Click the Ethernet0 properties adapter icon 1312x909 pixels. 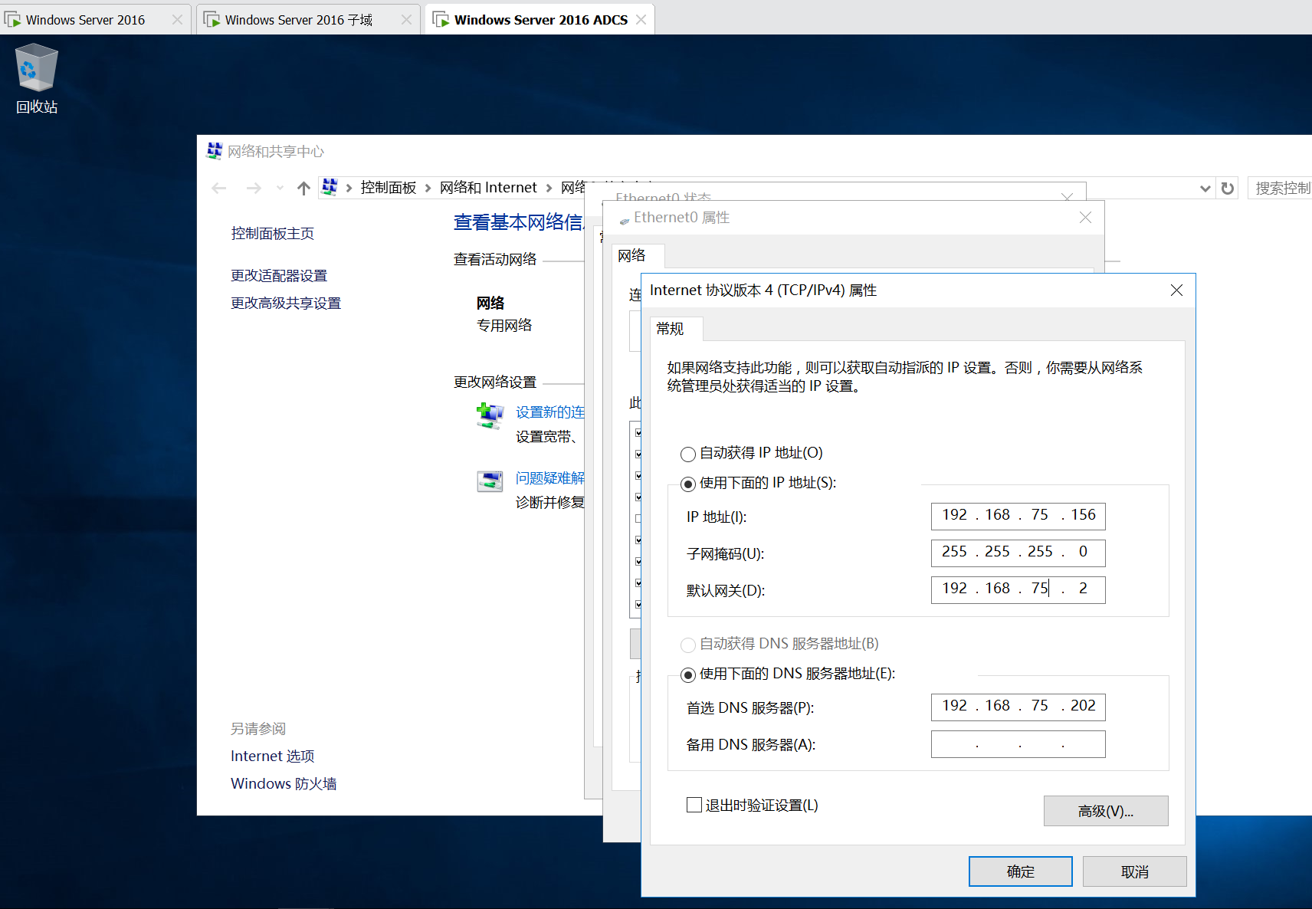pyautogui.click(x=625, y=220)
